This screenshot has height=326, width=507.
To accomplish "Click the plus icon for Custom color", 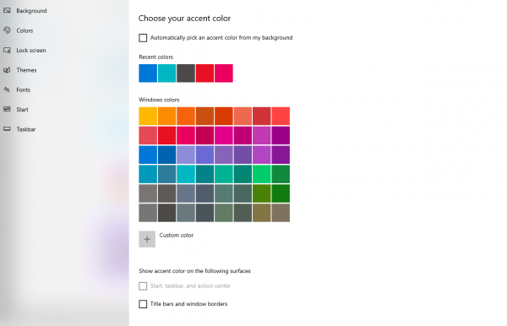I will pyautogui.click(x=147, y=239).
